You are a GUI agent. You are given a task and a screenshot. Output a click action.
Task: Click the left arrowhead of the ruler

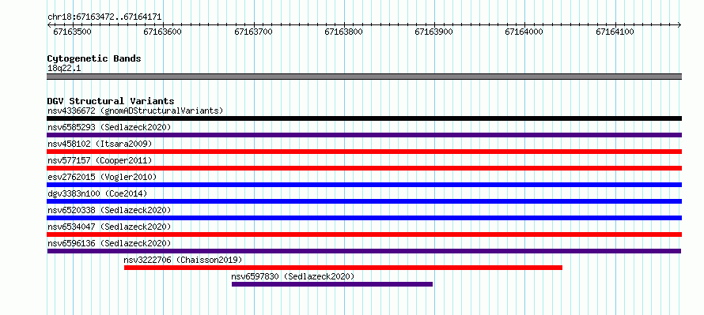[49, 25]
